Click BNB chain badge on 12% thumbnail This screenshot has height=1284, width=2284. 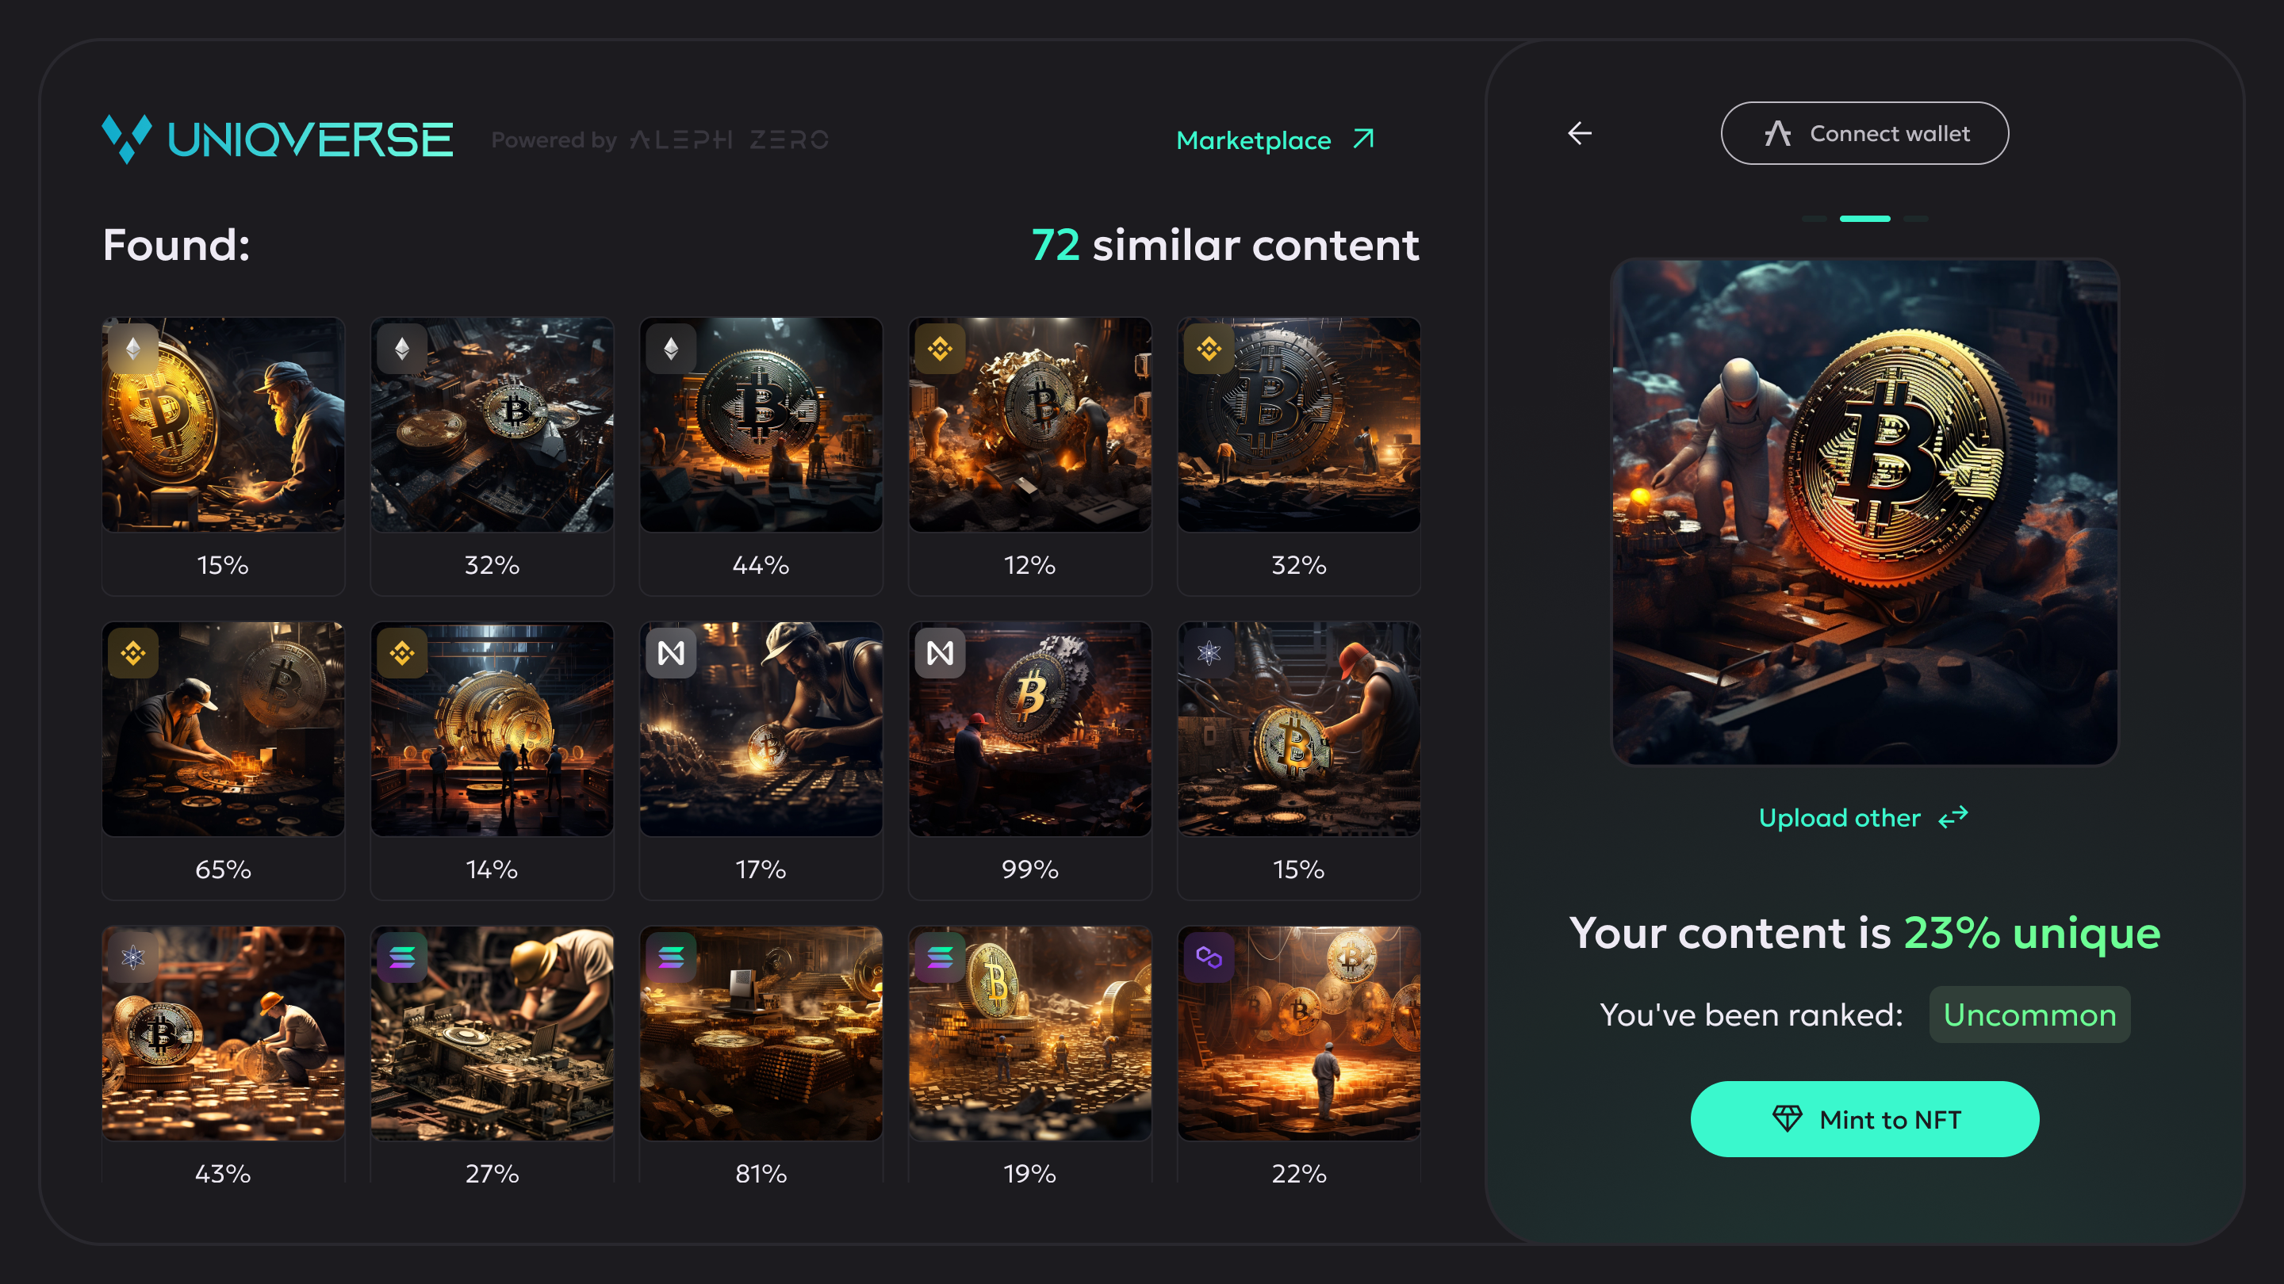pos(940,349)
